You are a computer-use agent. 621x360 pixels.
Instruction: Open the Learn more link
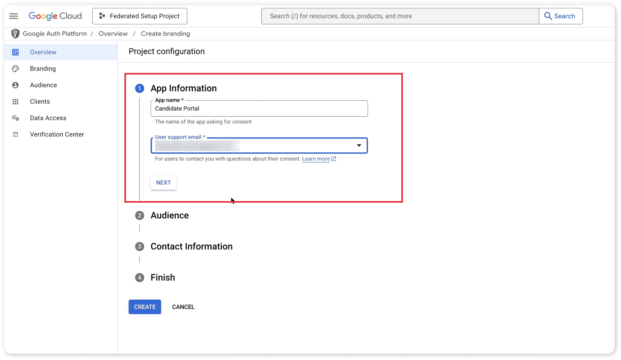tap(316, 159)
